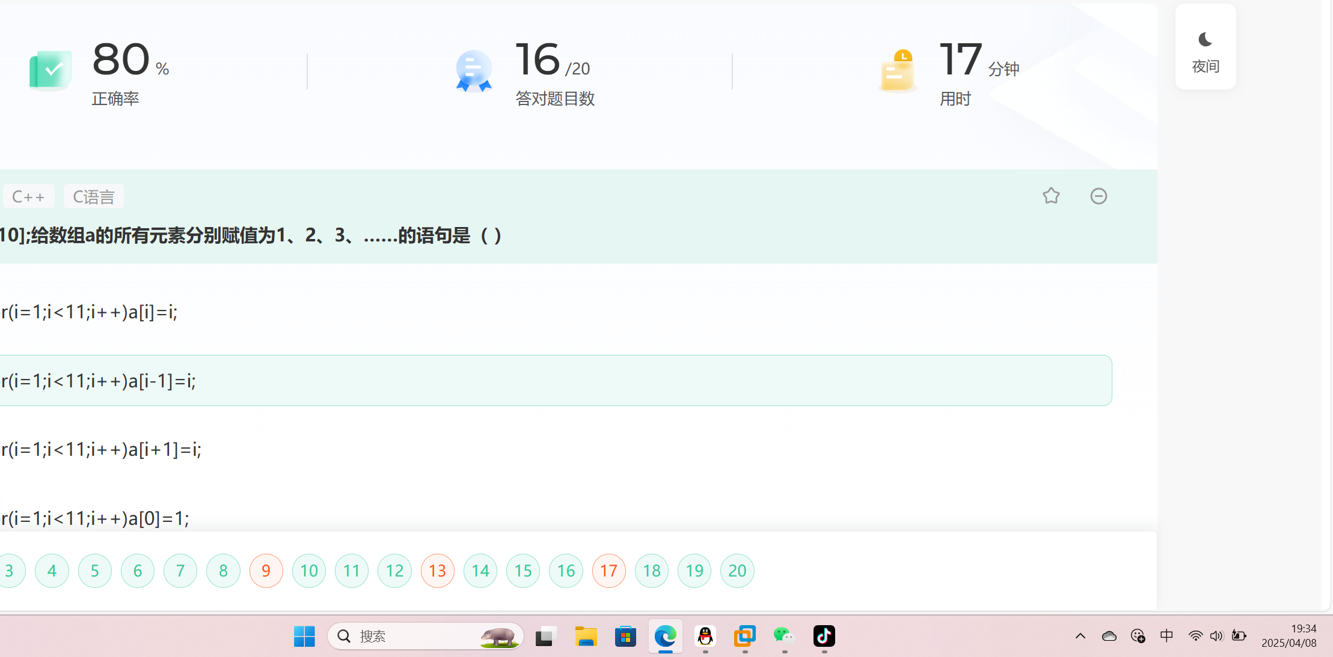Open WeChat taskbar icon
Screen dimensions: 1333x657
pos(784,636)
